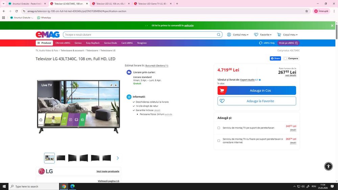
Task: Open Easy BuyBack menu item
Action: [x=93, y=43]
